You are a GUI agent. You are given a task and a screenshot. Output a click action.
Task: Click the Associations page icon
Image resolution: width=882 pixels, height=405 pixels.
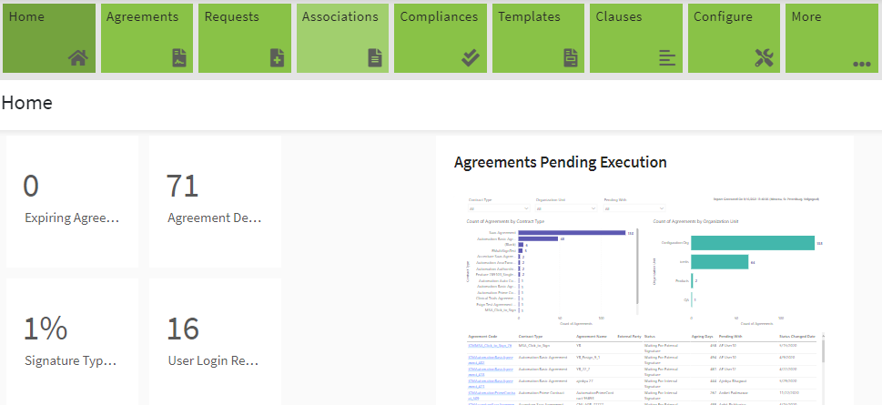pos(374,58)
